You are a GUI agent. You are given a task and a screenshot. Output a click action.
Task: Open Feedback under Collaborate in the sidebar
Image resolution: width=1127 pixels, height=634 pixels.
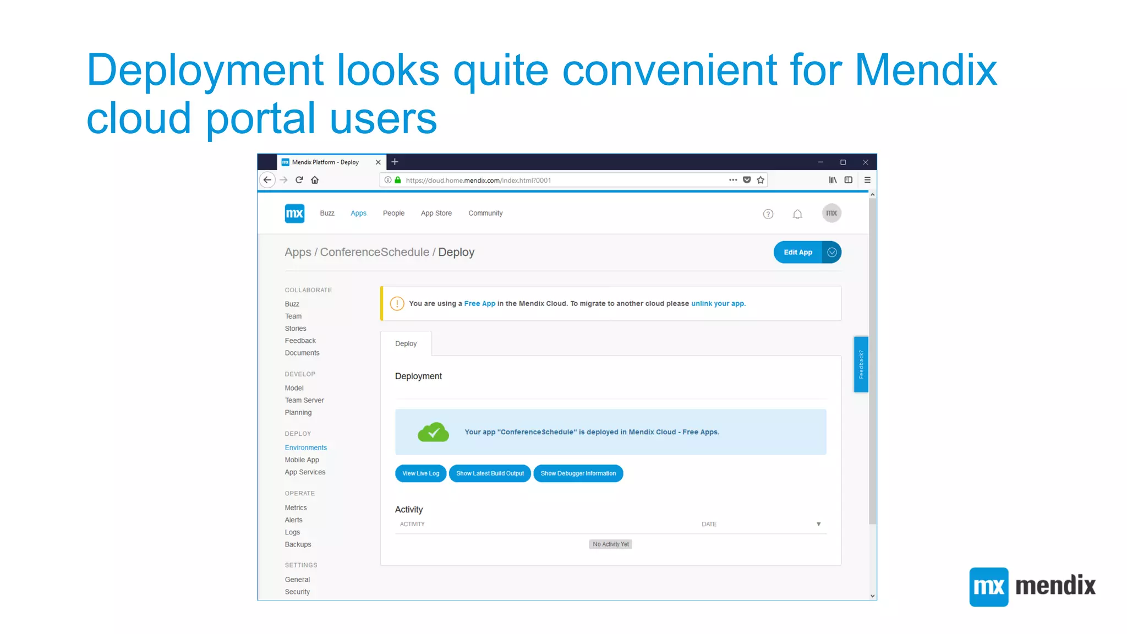pyautogui.click(x=300, y=341)
